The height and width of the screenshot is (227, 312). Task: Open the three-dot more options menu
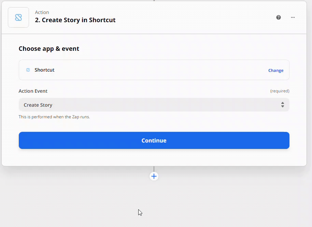(x=293, y=17)
